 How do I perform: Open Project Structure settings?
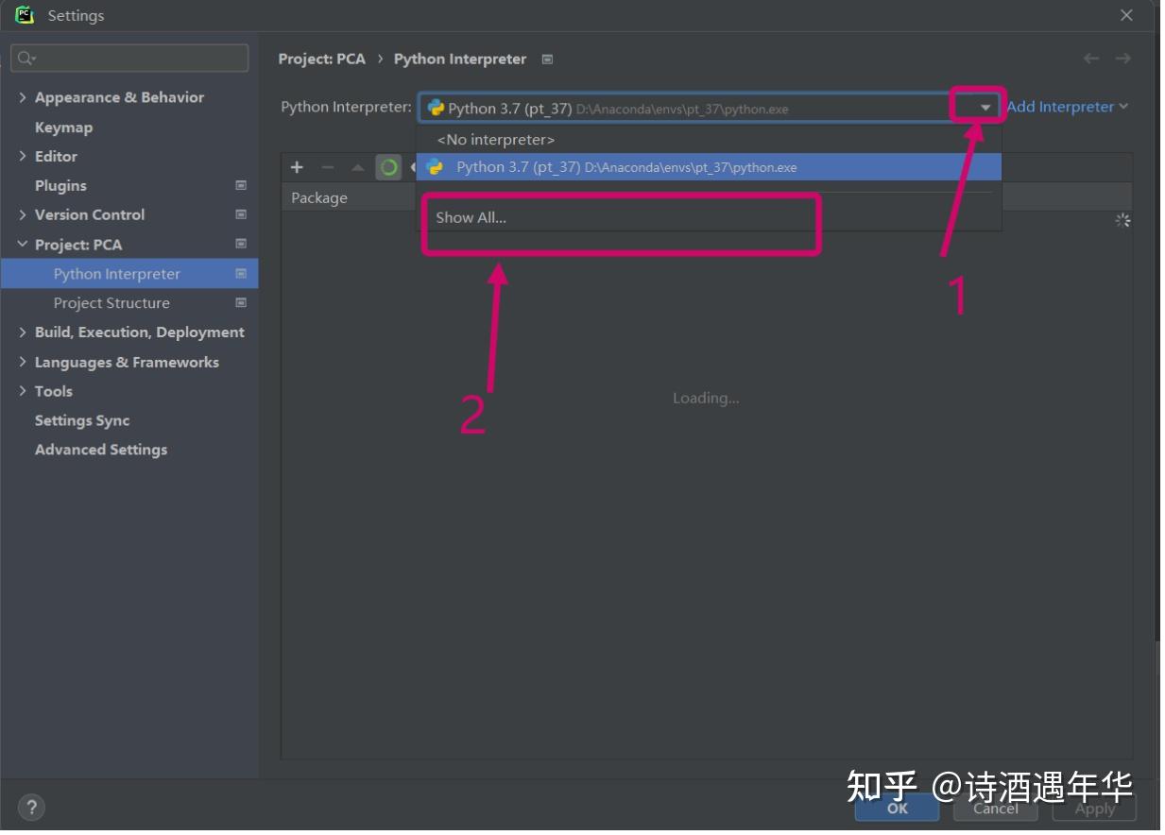111,302
